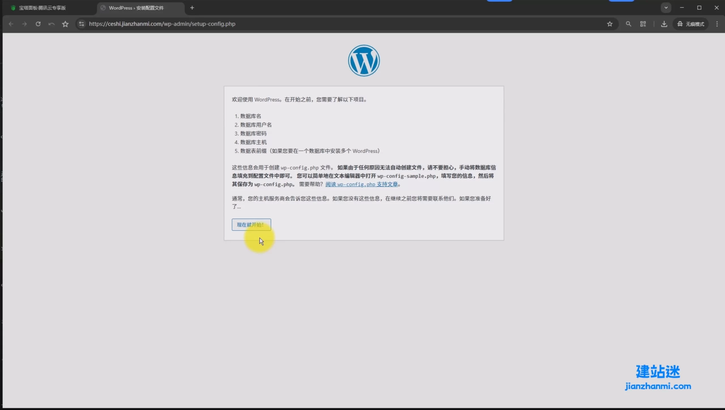This screenshot has height=410, width=725.
Task: Open the browser three-dot menu
Action: click(717, 24)
